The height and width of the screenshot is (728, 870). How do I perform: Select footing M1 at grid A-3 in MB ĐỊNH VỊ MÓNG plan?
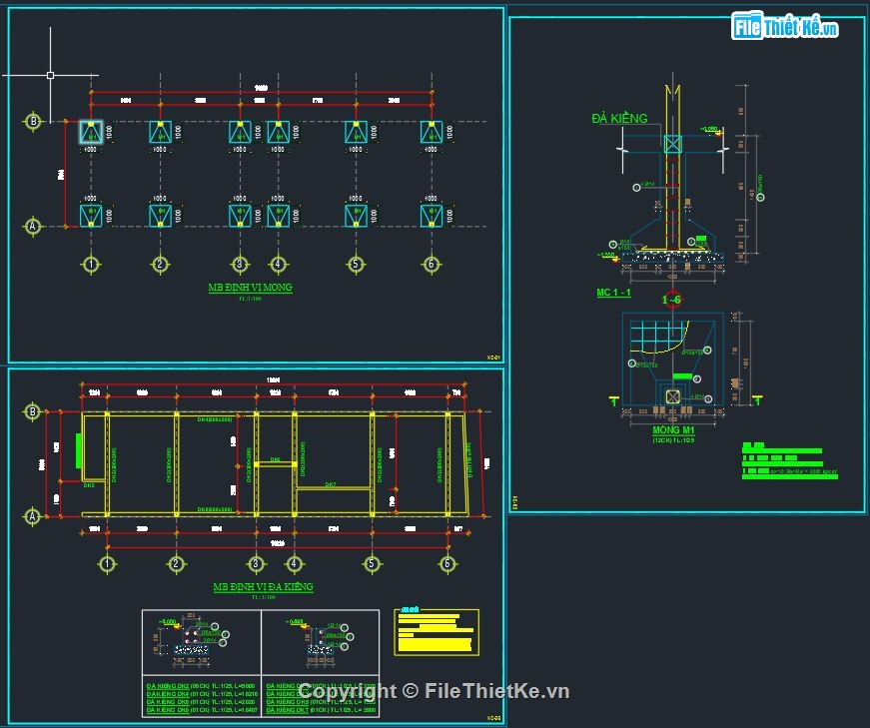(x=241, y=216)
